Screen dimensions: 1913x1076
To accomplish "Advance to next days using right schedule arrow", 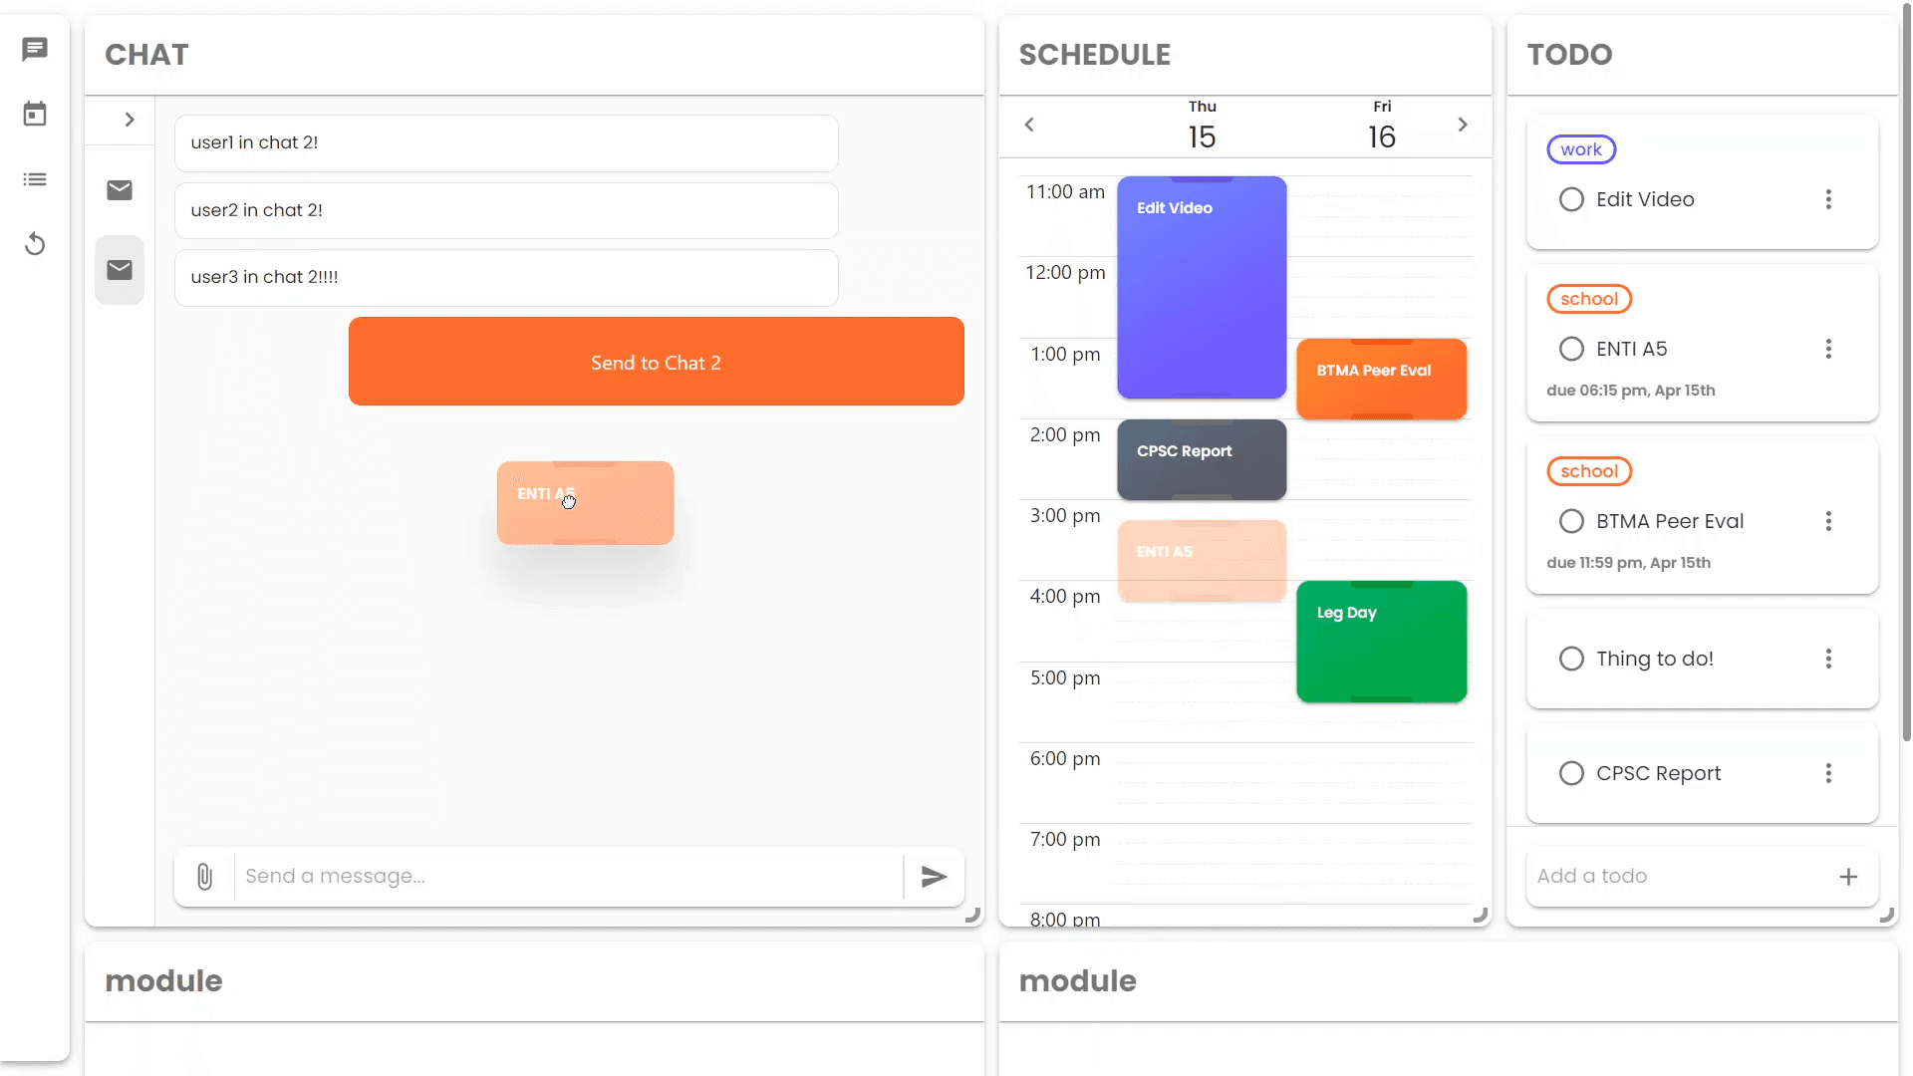I will pos(1463,124).
